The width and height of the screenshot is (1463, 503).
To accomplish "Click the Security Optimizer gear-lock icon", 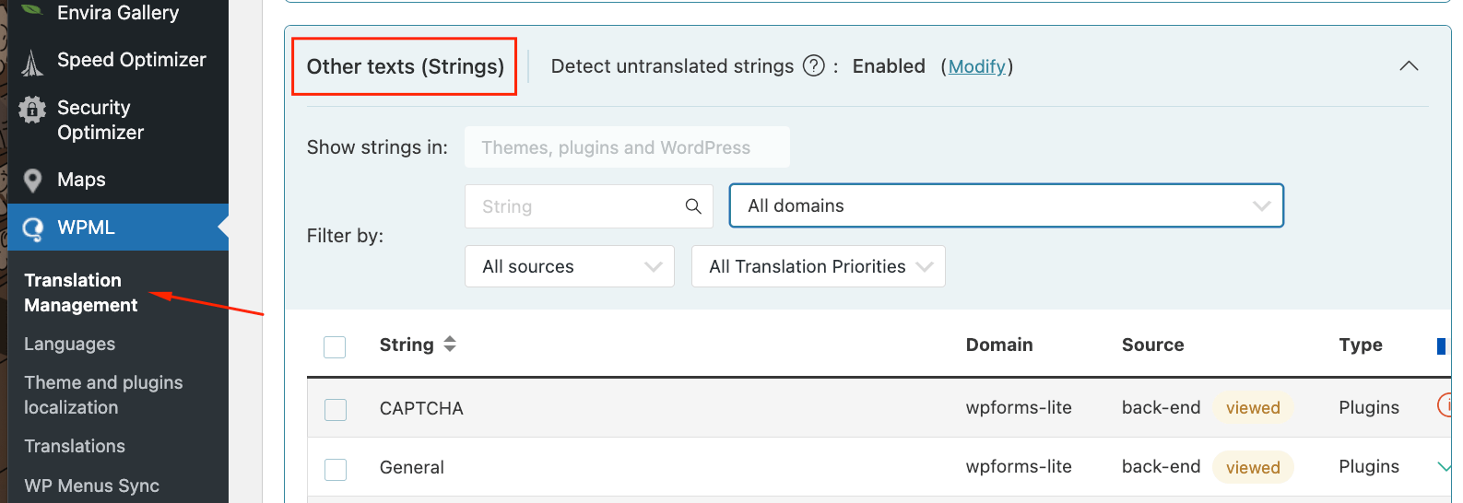I will click(32, 110).
